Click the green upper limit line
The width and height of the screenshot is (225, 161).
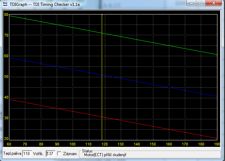tap(138, 39)
